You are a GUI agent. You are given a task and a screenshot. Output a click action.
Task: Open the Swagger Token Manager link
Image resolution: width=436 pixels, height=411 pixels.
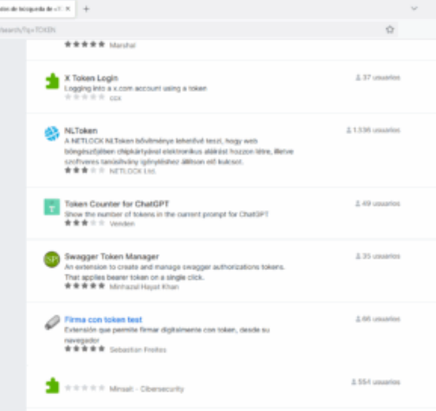[111, 256]
